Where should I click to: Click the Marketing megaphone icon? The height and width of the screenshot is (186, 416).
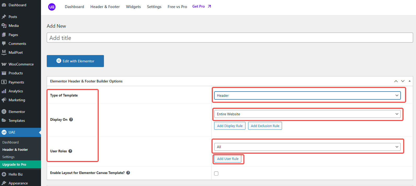4,100
